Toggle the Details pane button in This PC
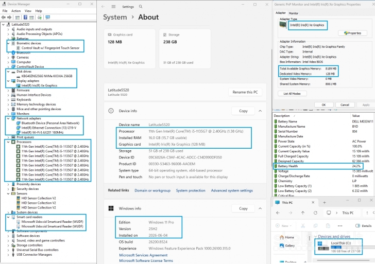The height and width of the screenshot is (264, 375). point(363,225)
